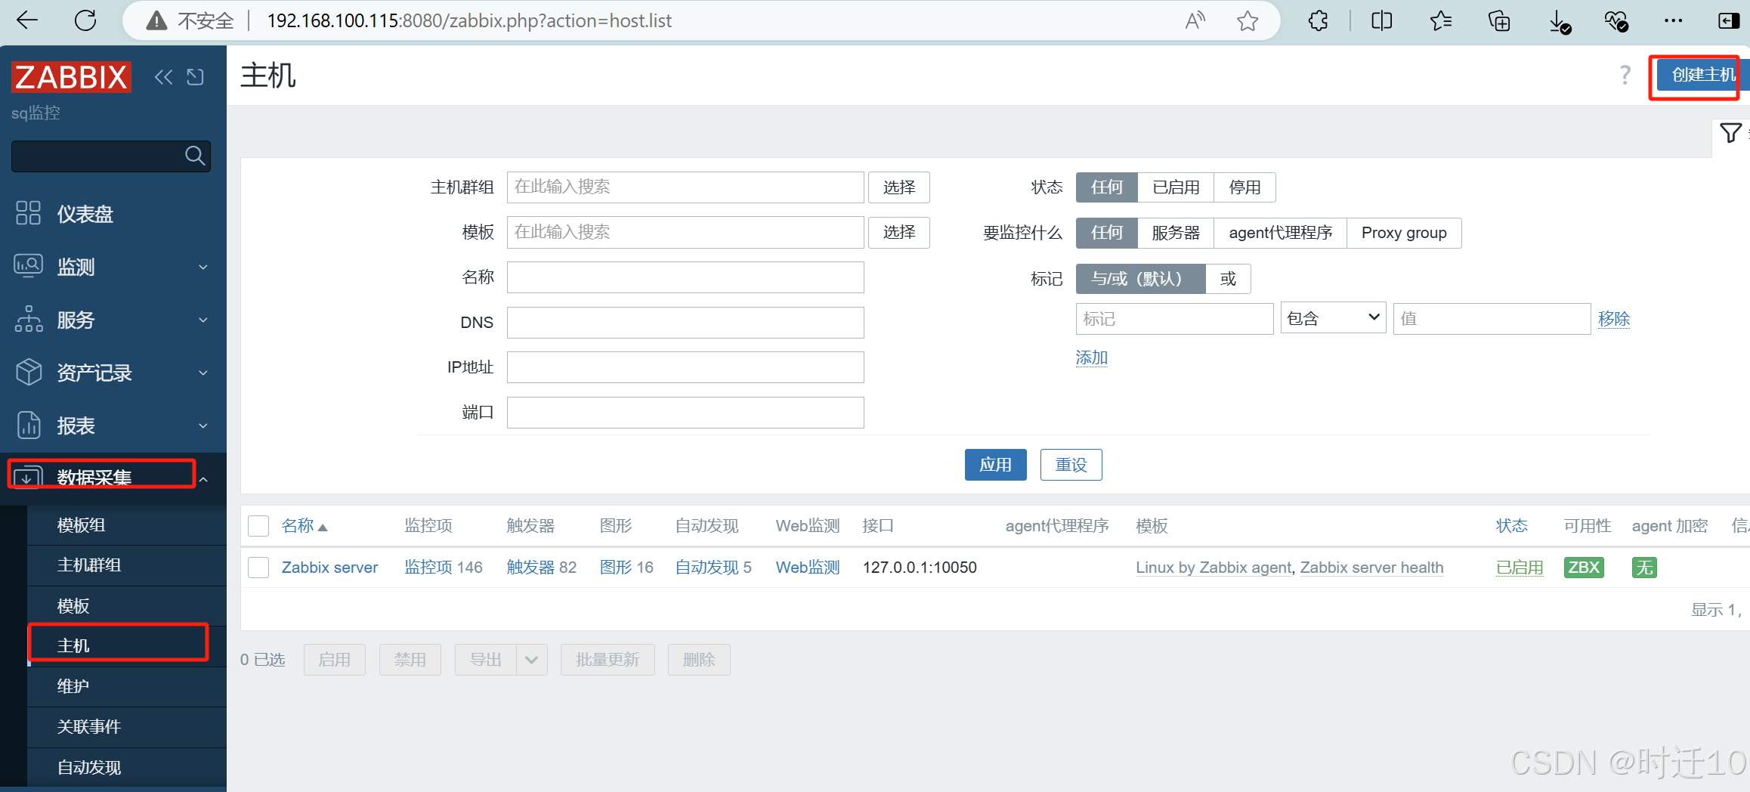The height and width of the screenshot is (792, 1750).
Task: Click the green 无 encryption badge
Action: click(x=1644, y=568)
